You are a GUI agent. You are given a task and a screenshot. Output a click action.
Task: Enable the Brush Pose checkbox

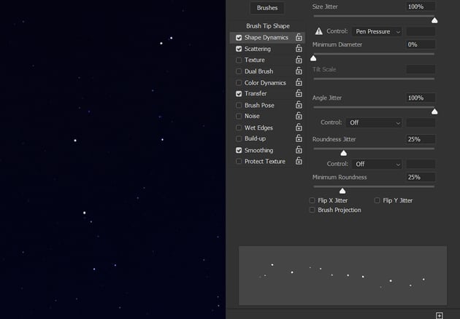[x=239, y=105]
